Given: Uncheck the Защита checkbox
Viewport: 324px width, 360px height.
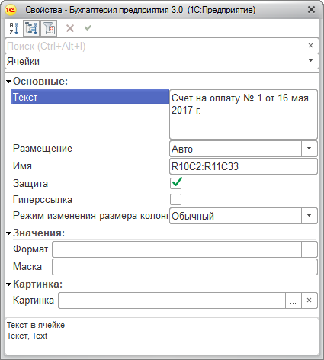Looking at the screenshot, I should tap(176, 183).
